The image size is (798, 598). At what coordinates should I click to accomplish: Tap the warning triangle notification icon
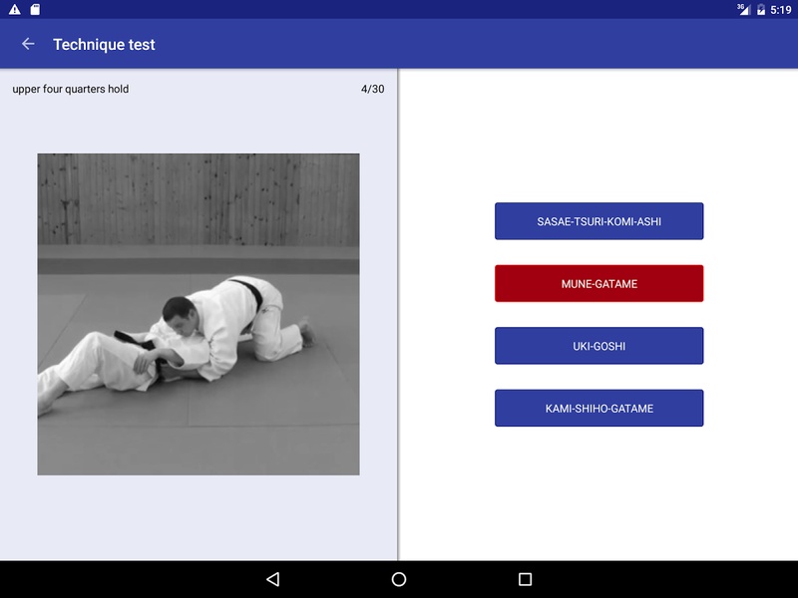15,9
